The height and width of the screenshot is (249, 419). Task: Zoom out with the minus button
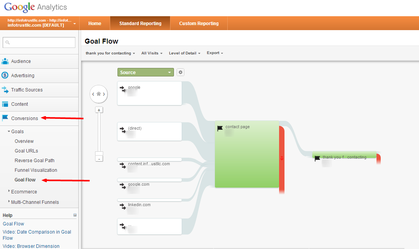(x=99, y=159)
